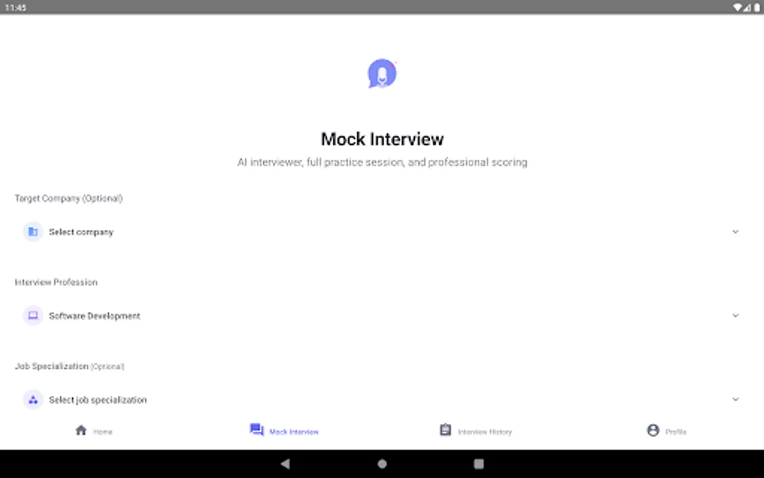764x478 pixels.
Task: Click the hierarchy icon beside job specialization
Action: 33,399
